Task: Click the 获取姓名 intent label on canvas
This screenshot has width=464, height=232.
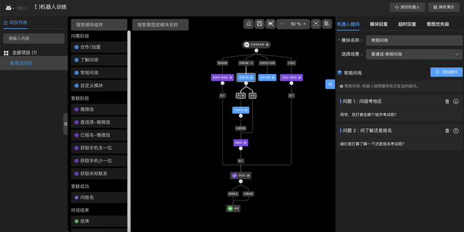Action: 233,194
